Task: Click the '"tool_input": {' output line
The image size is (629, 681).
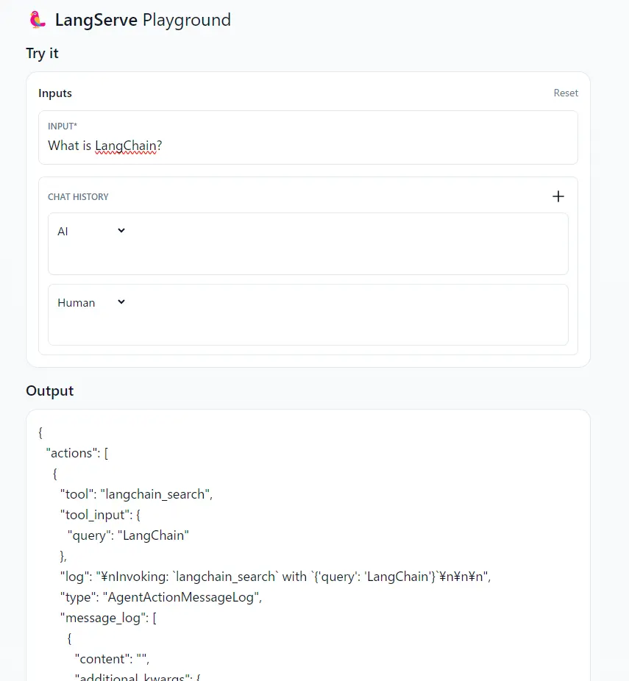Action: [x=100, y=515]
